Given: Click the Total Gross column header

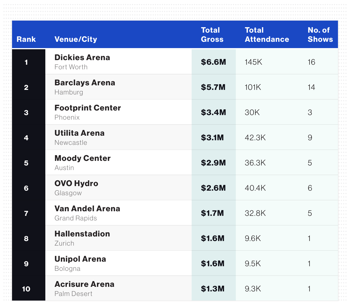Looking at the screenshot, I should tap(212, 35).
